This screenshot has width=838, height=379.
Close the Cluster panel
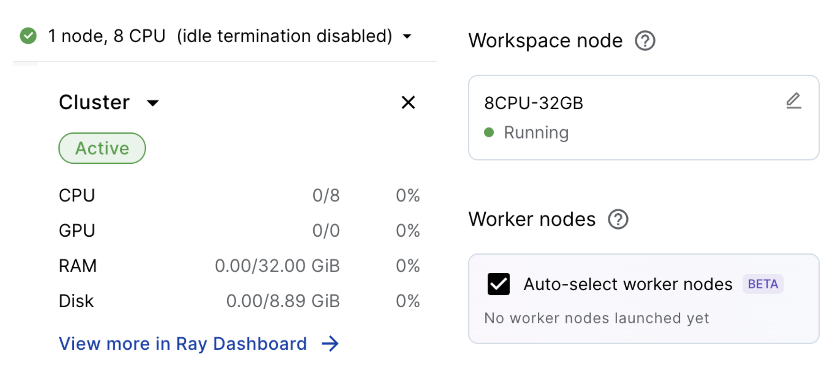pos(408,102)
